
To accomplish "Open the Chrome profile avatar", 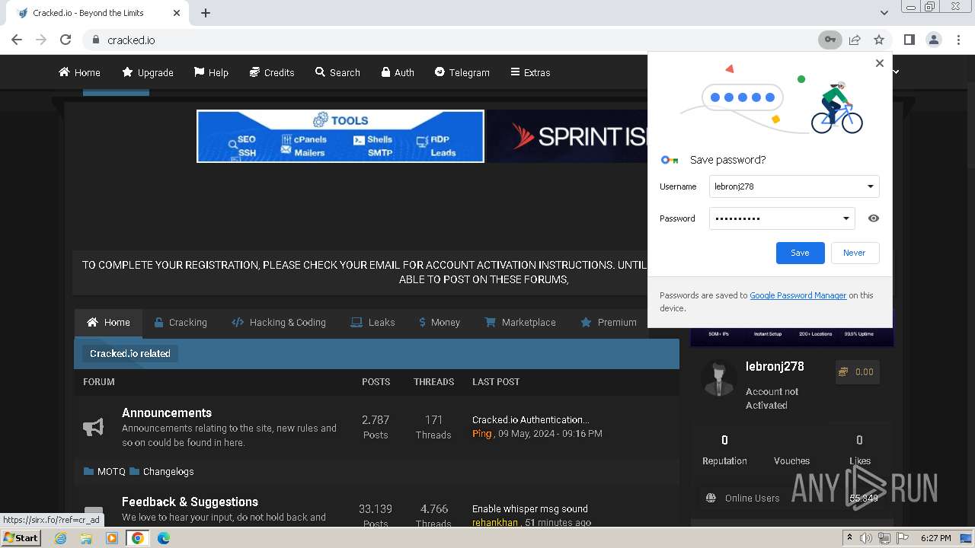I will click(934, 40).
